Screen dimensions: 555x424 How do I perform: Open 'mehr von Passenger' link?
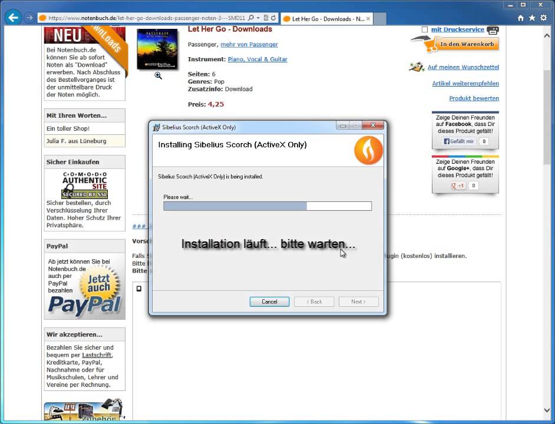pos(249,45)
